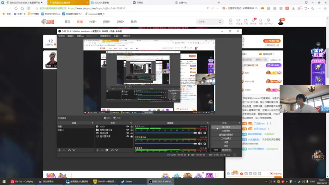Open OBS 场景集合(S) menu

coord(105,36)
